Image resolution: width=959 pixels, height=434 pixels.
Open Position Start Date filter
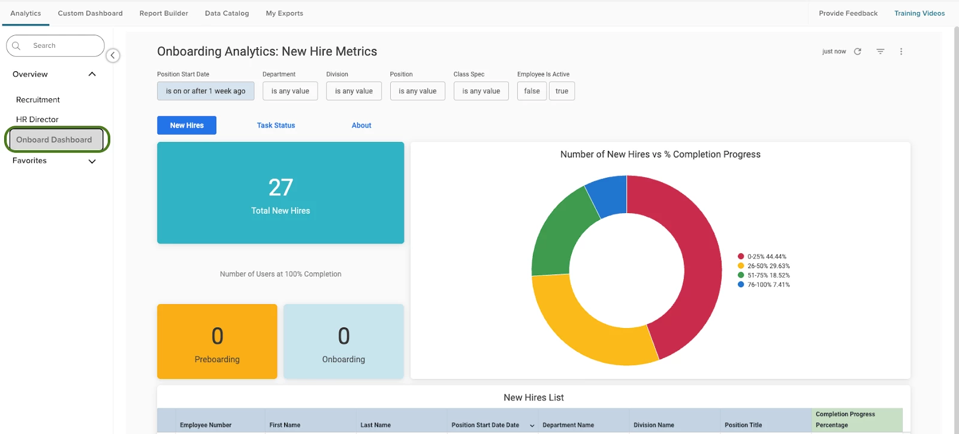(x=206, y=91)
